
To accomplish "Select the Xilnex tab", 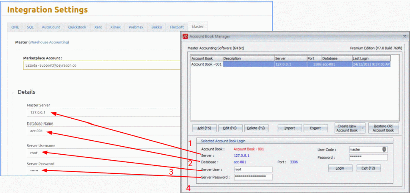I will (115, 27).
